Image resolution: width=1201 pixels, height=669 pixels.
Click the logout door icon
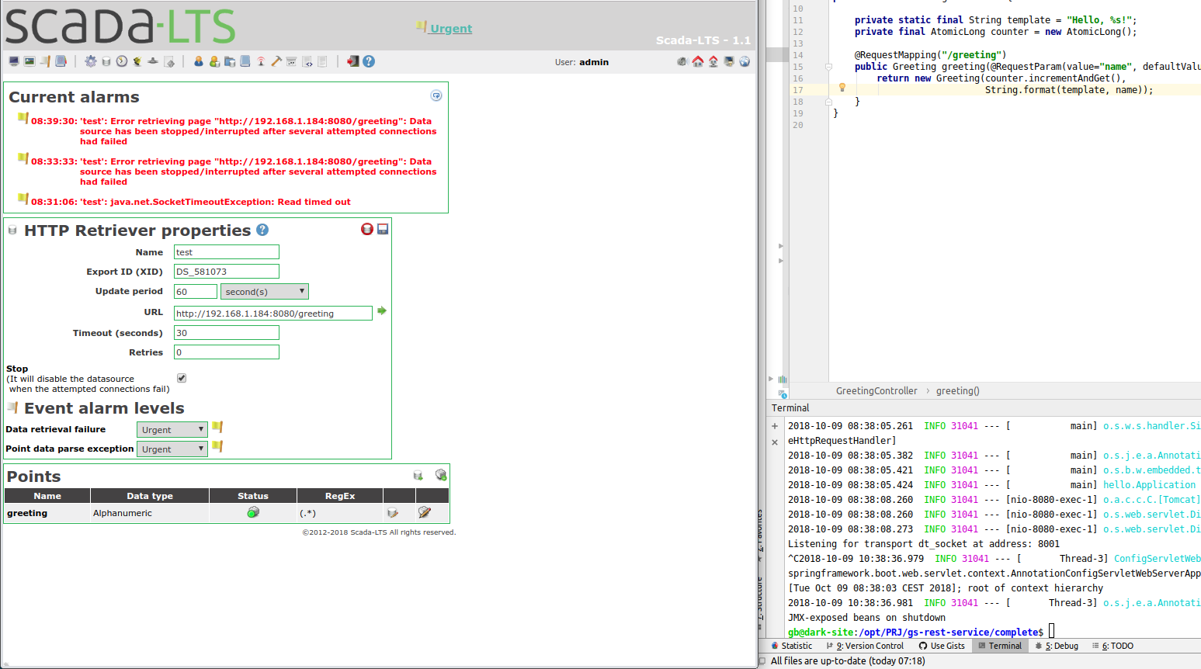tap(353, 61)
